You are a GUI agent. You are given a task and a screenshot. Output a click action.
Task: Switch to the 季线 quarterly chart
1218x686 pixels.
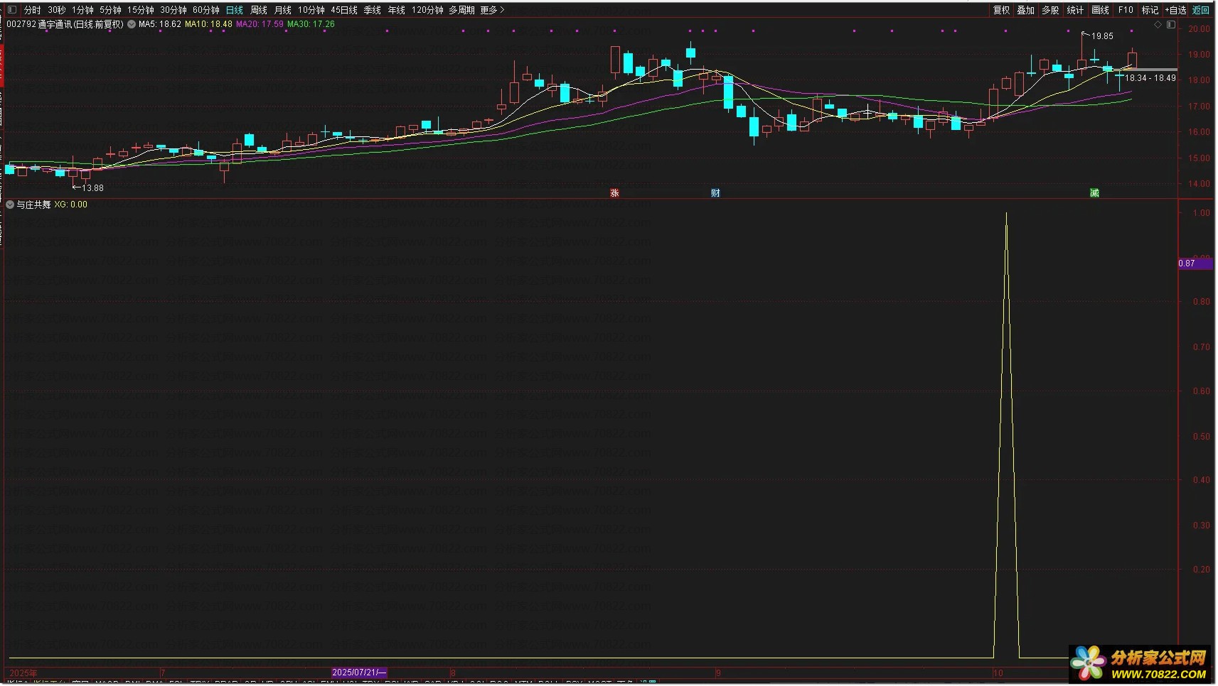[373, 10]
